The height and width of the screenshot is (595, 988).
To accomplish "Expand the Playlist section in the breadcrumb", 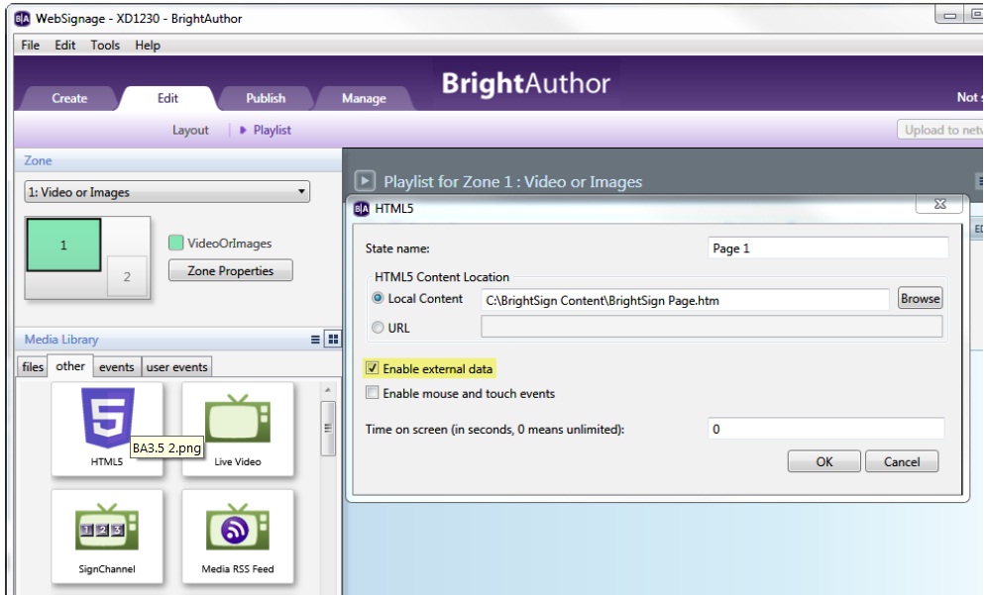I will pos(265,130).
